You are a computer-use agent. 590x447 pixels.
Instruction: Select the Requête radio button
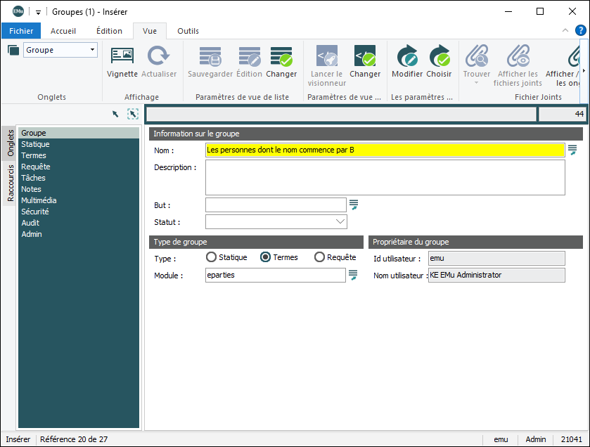point(319,257)
